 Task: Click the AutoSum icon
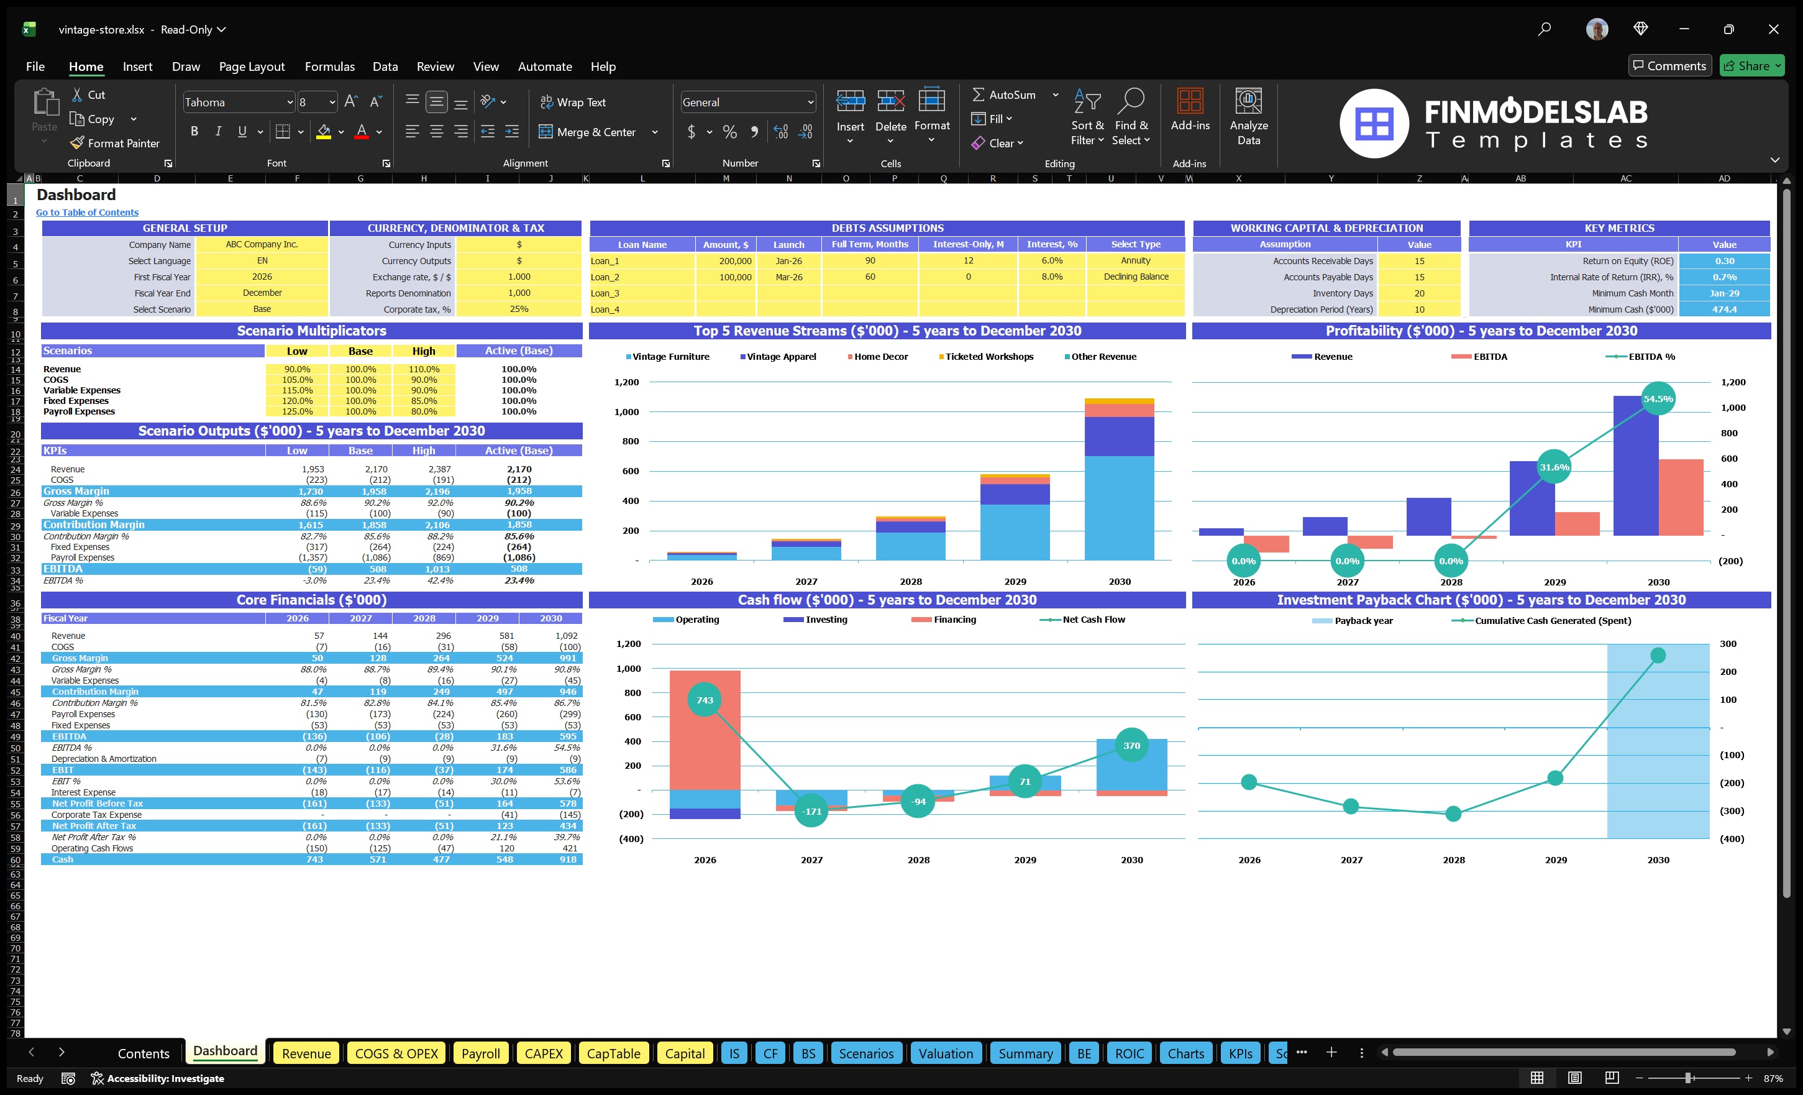pyautogui.click(x=980, y=94)
